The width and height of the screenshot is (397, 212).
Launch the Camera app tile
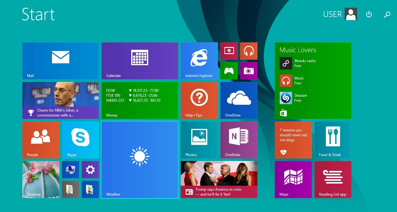click(x=248, y=70)
